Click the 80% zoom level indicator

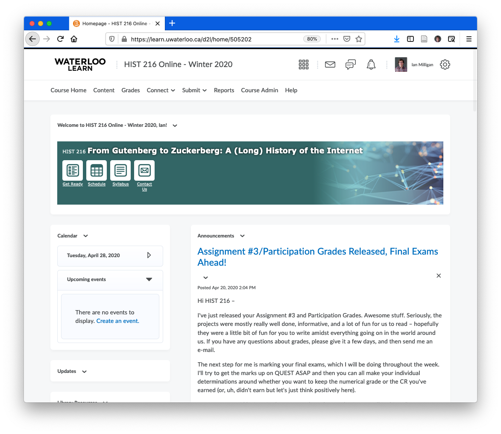coord(312,39)
